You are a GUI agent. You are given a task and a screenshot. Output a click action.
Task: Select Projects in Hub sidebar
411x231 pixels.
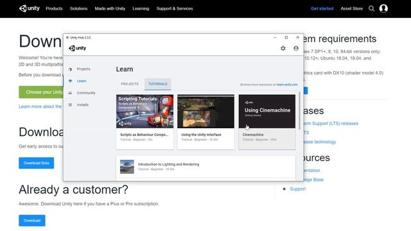coord(83,69)
